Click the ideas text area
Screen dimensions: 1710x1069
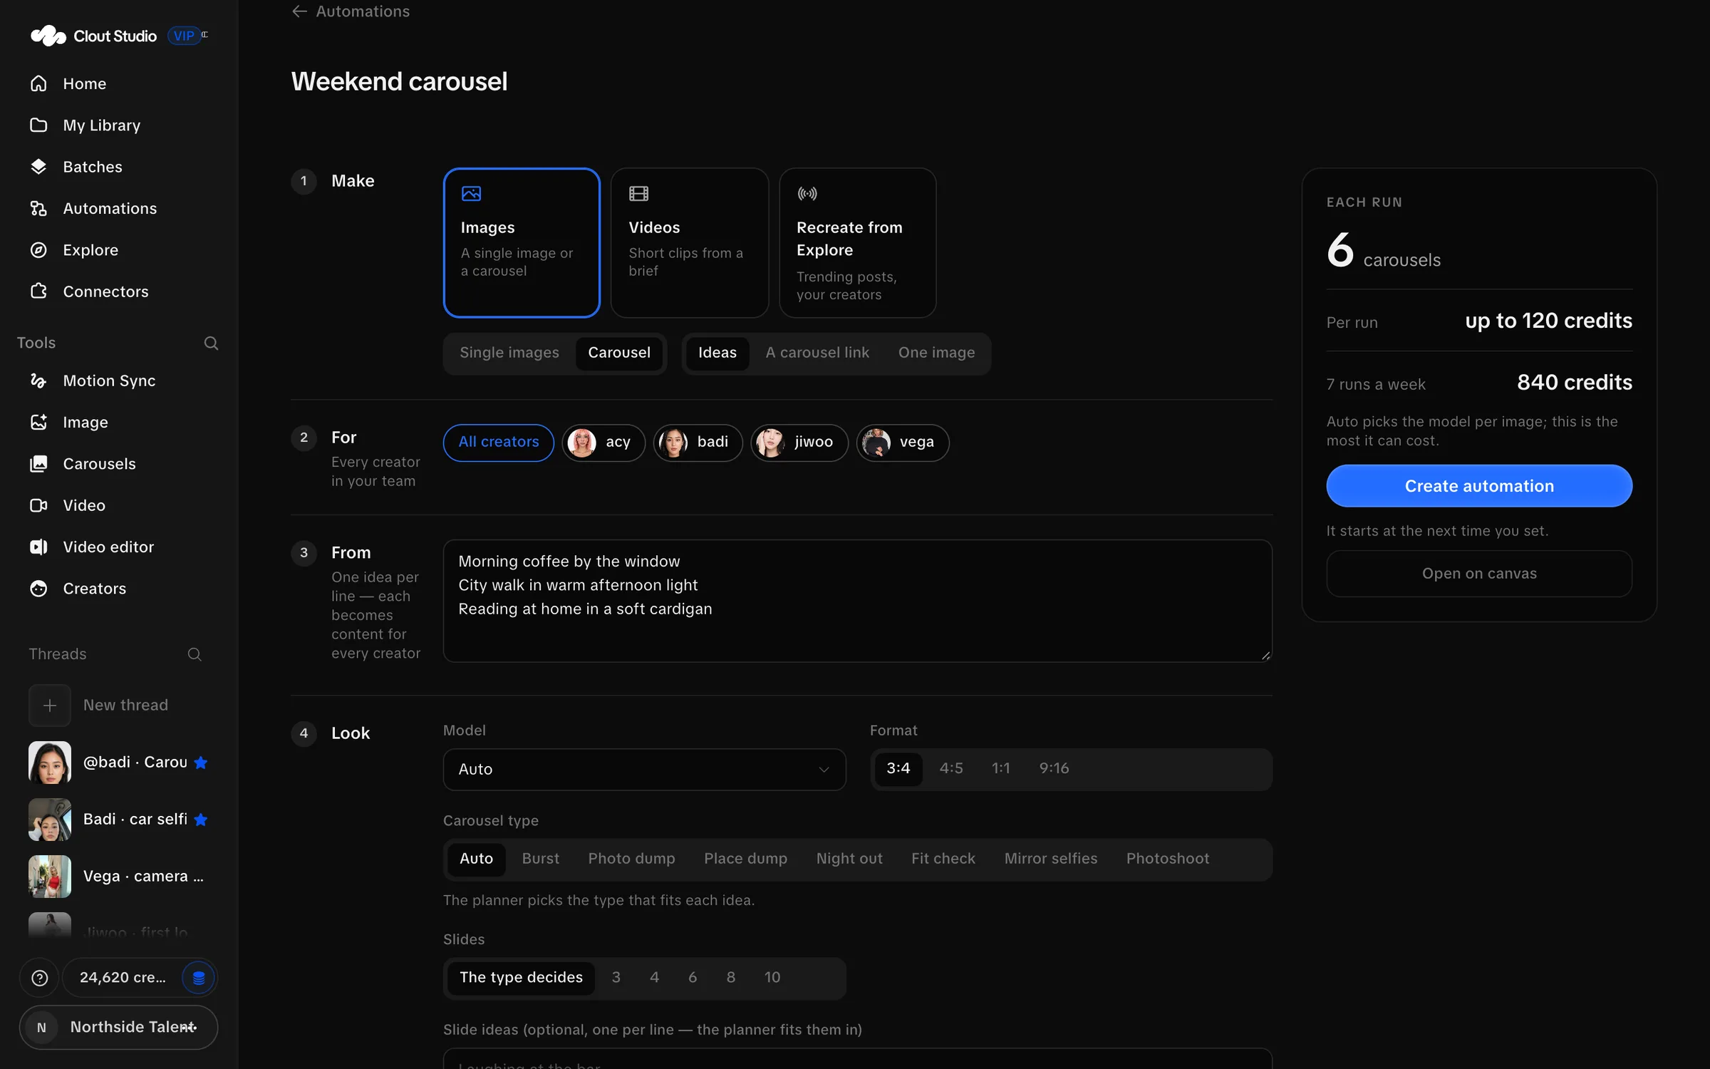tap(858, 601)
